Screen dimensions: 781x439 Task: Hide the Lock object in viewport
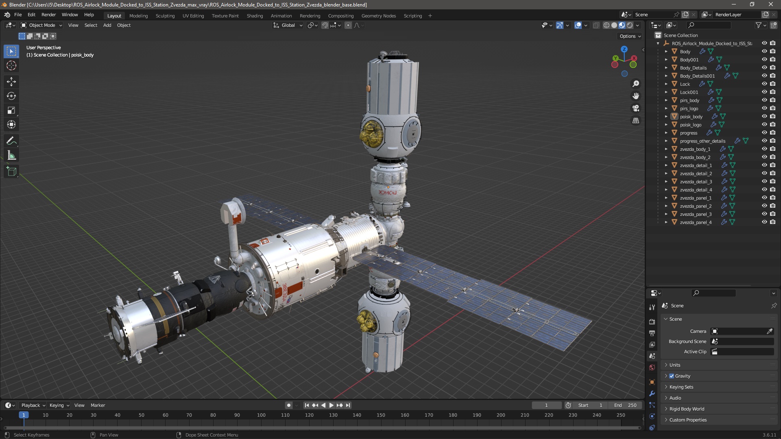tap(764, 84)
